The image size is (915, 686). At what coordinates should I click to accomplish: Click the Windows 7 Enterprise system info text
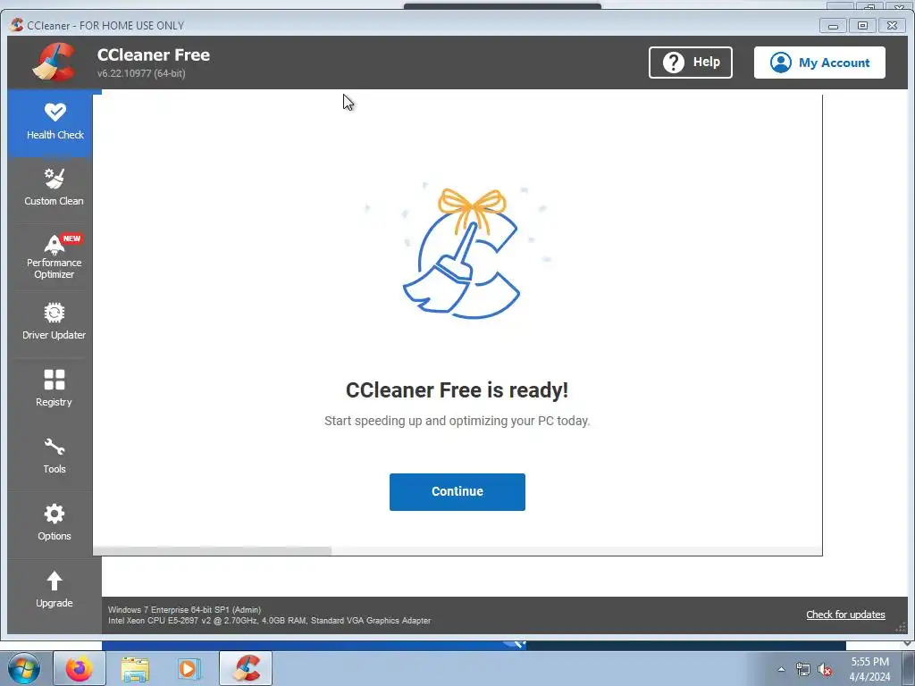184,609
